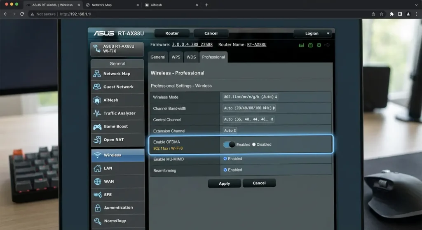The image size is (422, 230).
Task: Click the browser share icon
Action: pos(373,14)
